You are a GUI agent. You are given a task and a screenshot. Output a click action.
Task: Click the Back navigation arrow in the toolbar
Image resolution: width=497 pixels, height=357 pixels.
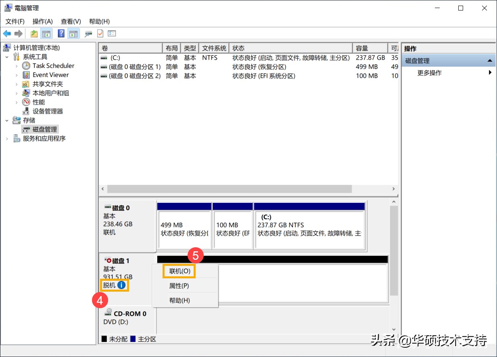point(7,33)
